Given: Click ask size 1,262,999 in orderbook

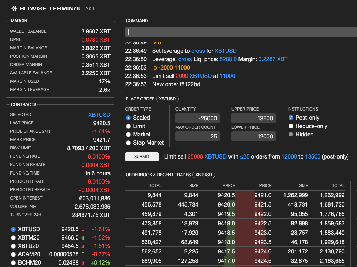Looking at the screenshot, I should click(296, 195).
